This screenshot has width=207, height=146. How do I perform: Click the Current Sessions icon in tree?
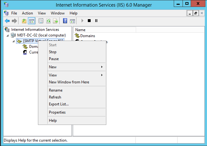coord(25,52)
